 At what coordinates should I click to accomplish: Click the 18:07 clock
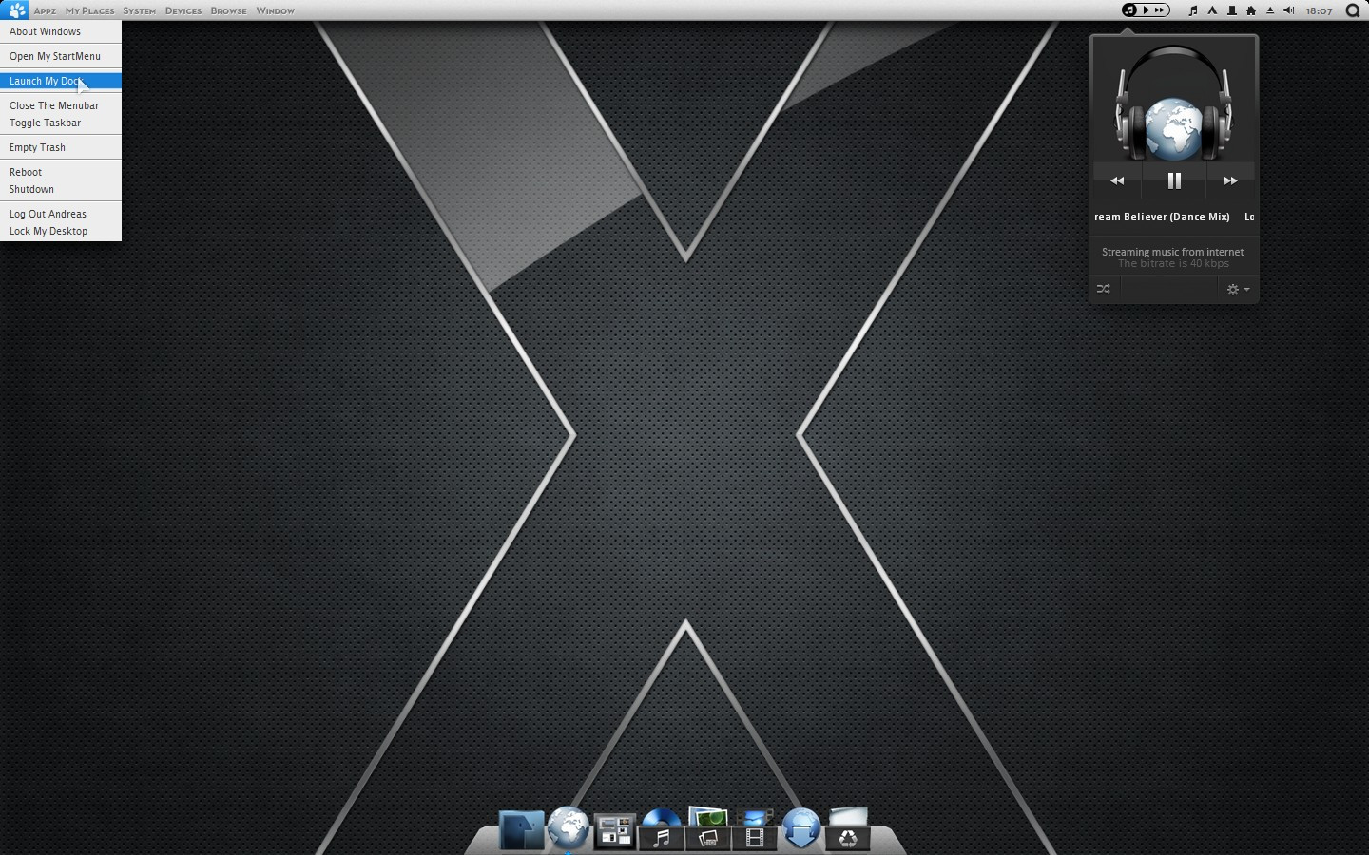tap(1320, 10)
